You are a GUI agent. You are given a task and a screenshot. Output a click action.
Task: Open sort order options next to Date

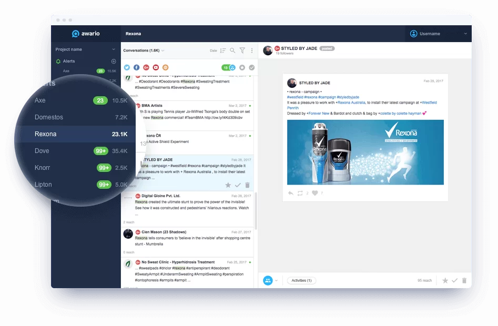[223, 50]
